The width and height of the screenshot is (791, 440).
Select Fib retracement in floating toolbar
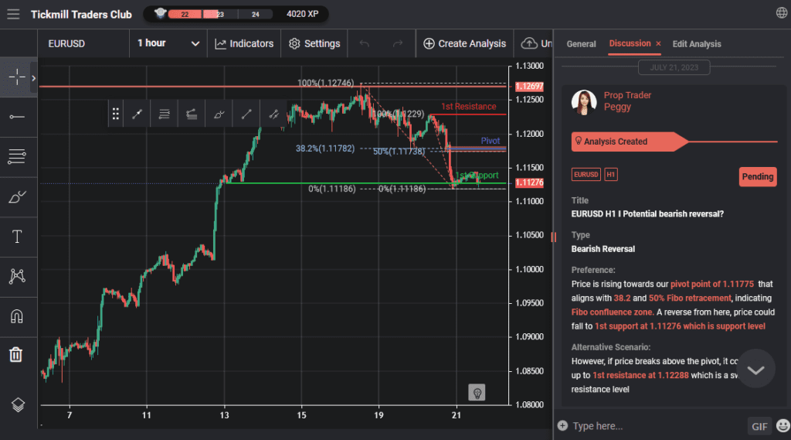(164, 114)
